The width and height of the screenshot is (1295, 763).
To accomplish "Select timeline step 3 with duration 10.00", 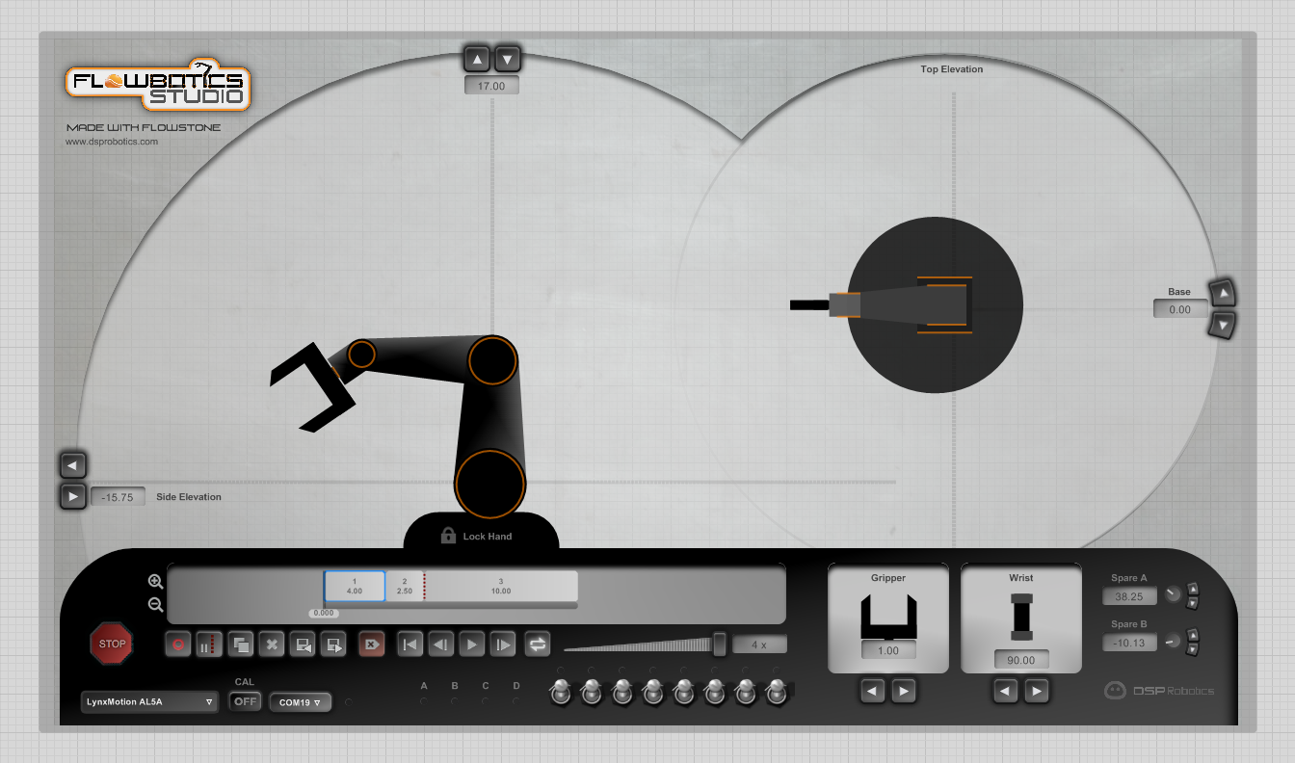I will pos(501,586).
